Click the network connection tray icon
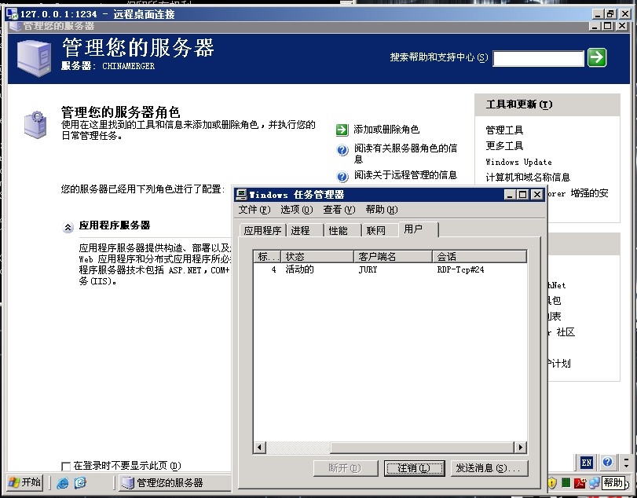637x498 pixels. click(x=594, y=482)
